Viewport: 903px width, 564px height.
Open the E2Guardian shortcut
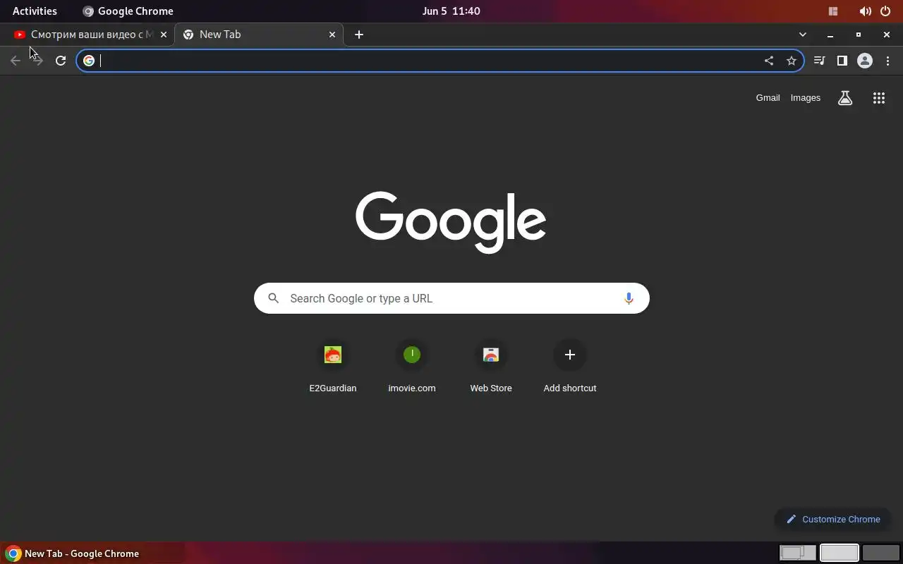(x=333, y=367)
